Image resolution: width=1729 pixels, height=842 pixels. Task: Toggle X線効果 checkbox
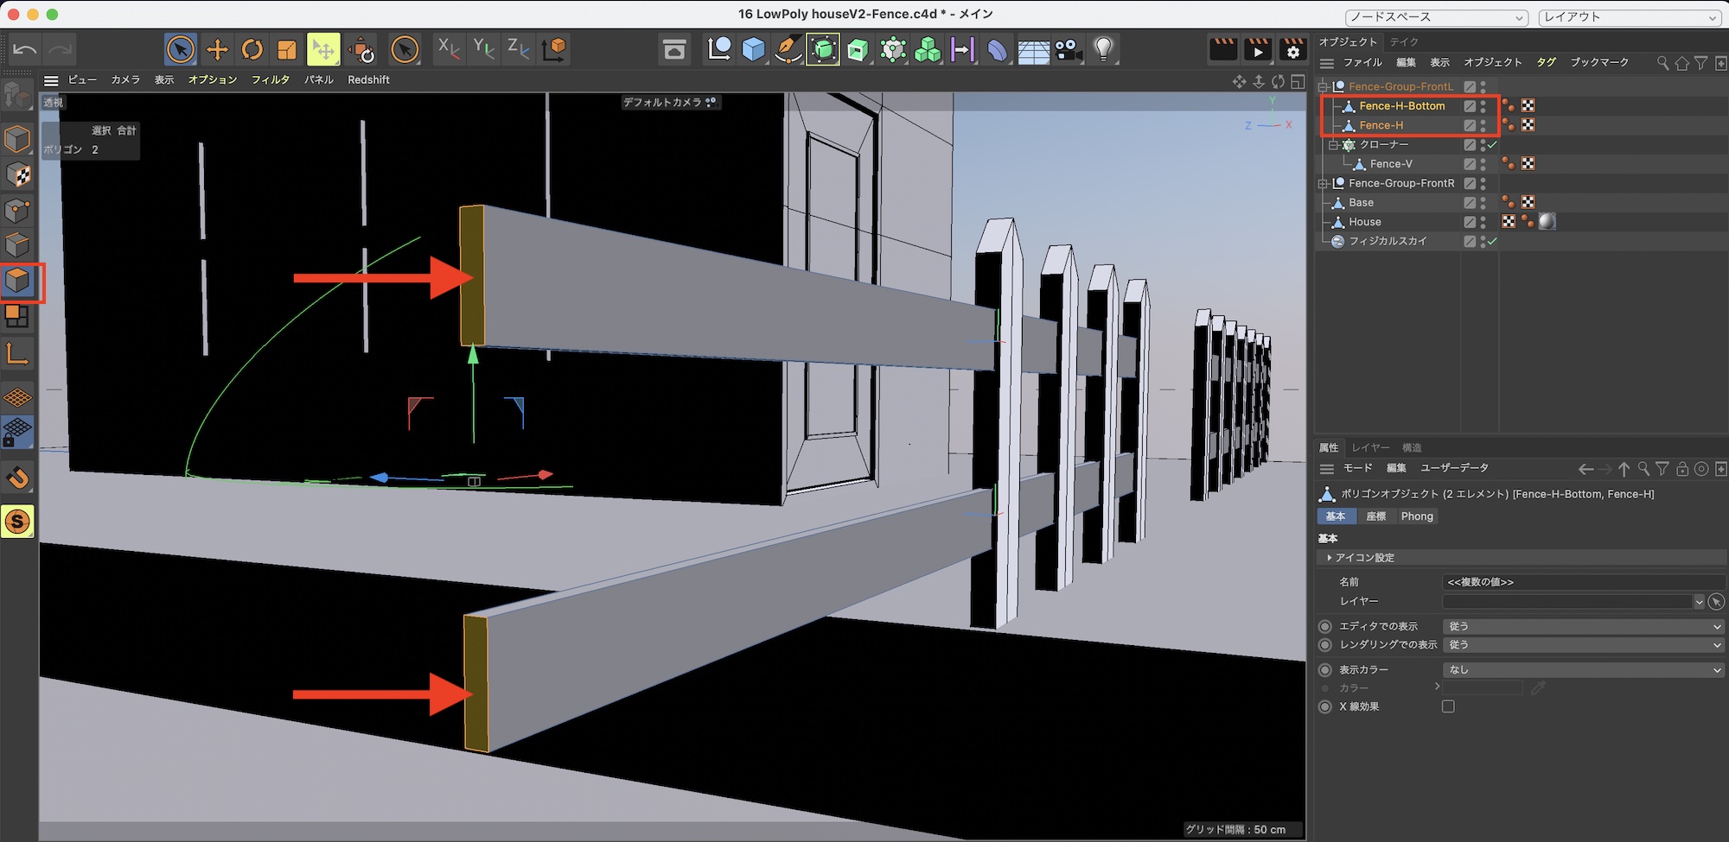click(1448, 706)
